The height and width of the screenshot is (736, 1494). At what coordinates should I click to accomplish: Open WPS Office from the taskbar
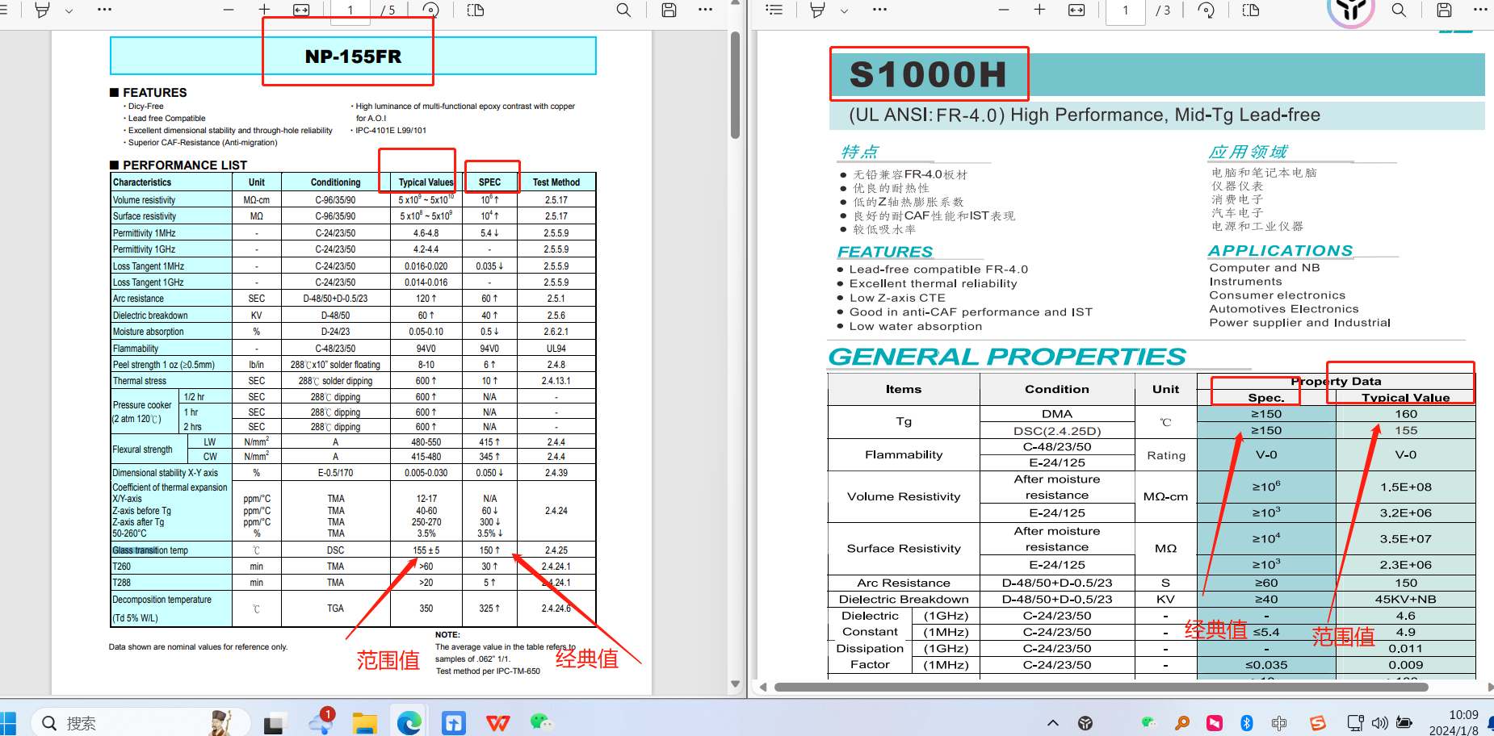click(497, 723)
